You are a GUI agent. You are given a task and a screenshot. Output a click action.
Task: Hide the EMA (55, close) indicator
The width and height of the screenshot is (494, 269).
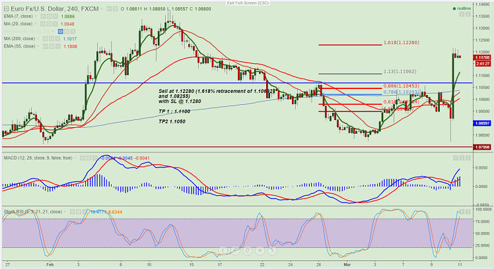46,46
